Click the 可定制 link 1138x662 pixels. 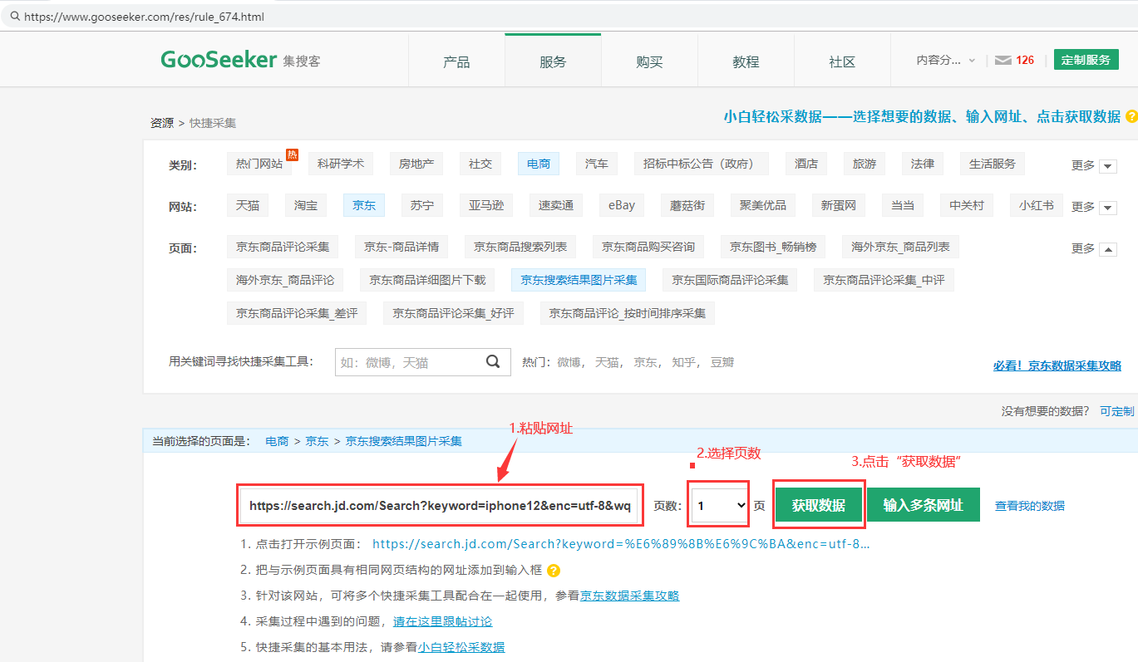[1116, 411]
